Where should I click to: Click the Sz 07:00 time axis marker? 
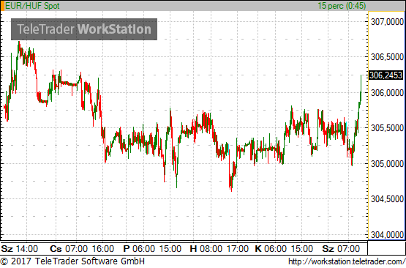pos(341,249)
